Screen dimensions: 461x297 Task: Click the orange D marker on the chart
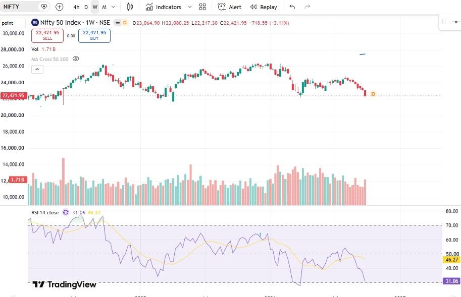[373, 94]
